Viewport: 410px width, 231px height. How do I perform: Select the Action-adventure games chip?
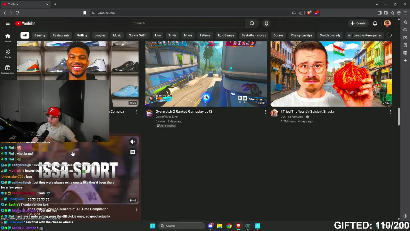coord(365,35)
